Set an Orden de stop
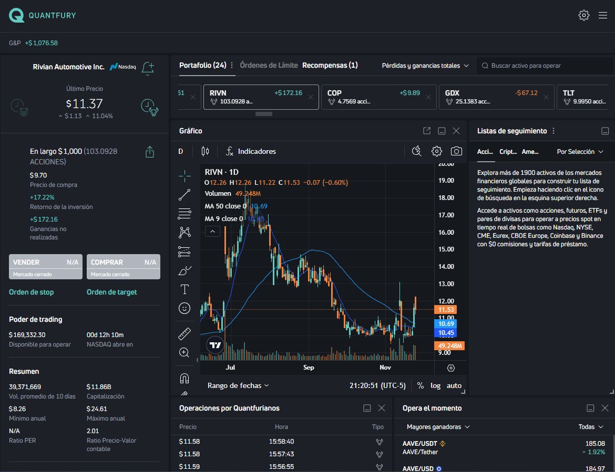The image size is (615, 472). point(32,292)
